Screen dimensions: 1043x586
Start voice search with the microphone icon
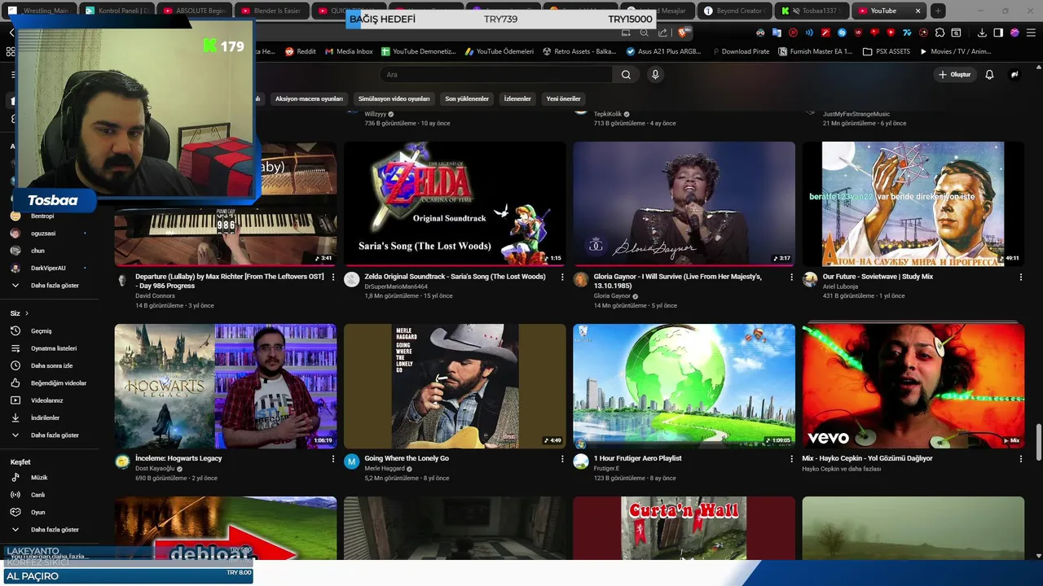point(655,74)
